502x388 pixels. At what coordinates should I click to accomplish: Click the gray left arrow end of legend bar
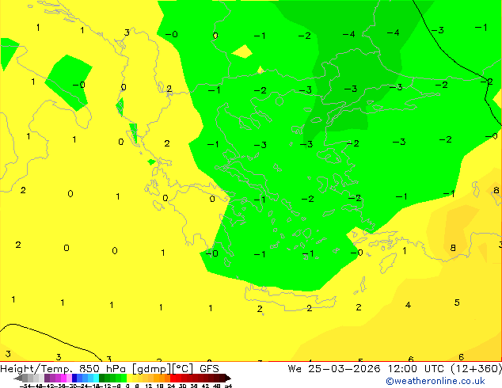click(x=18, y=378)
